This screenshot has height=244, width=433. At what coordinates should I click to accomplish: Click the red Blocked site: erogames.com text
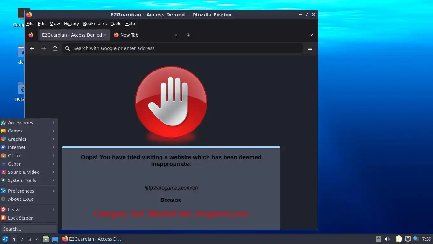point(198,213)
